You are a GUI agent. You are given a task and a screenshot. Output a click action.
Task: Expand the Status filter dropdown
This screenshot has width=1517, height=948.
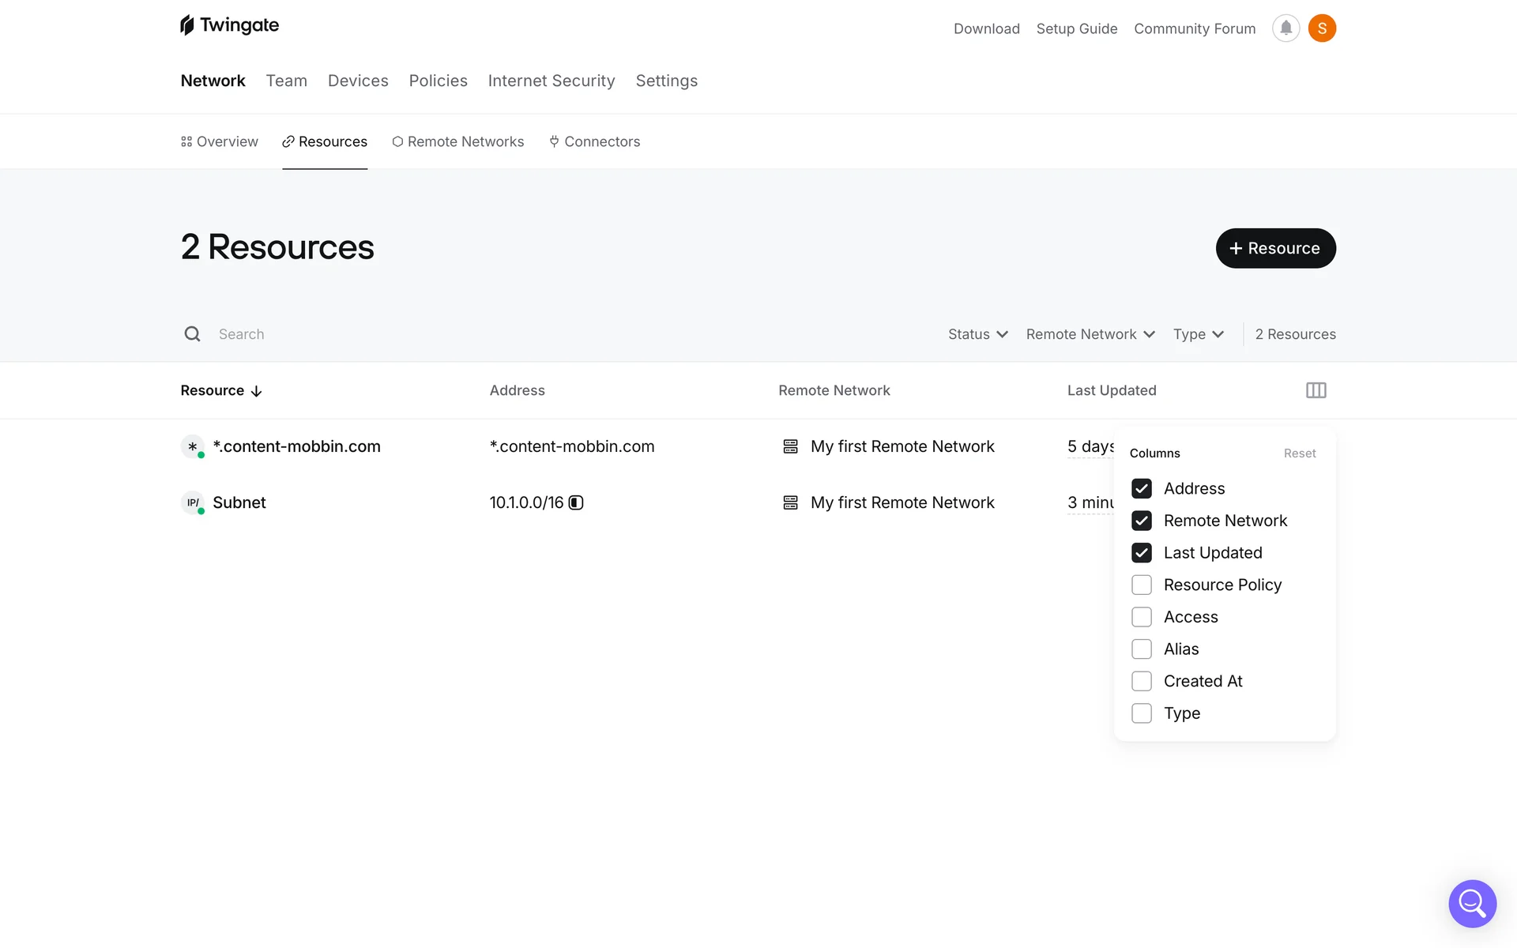[x=977, y=334]
